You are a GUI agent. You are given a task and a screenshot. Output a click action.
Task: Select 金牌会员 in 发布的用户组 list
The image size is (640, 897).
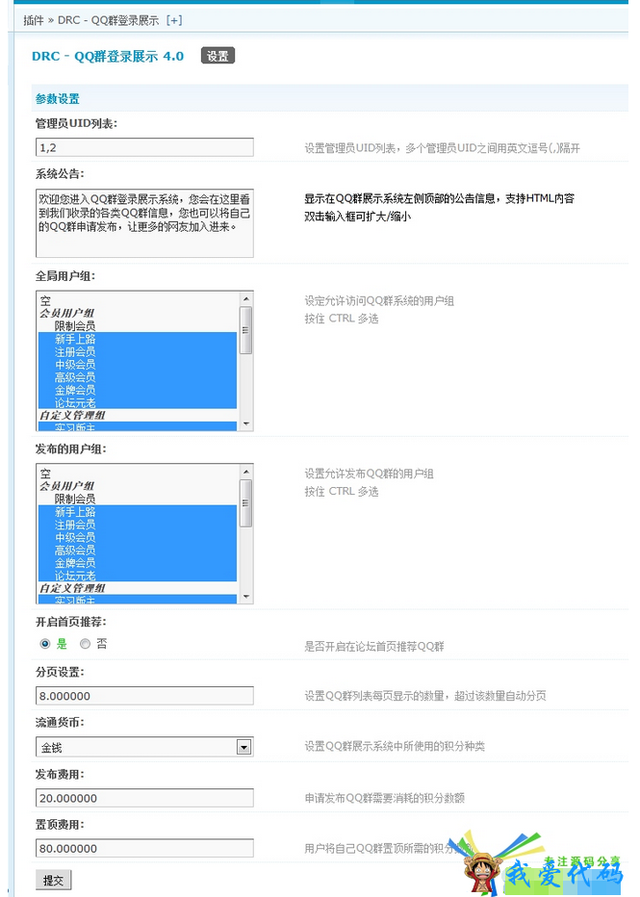coord(138,563)
